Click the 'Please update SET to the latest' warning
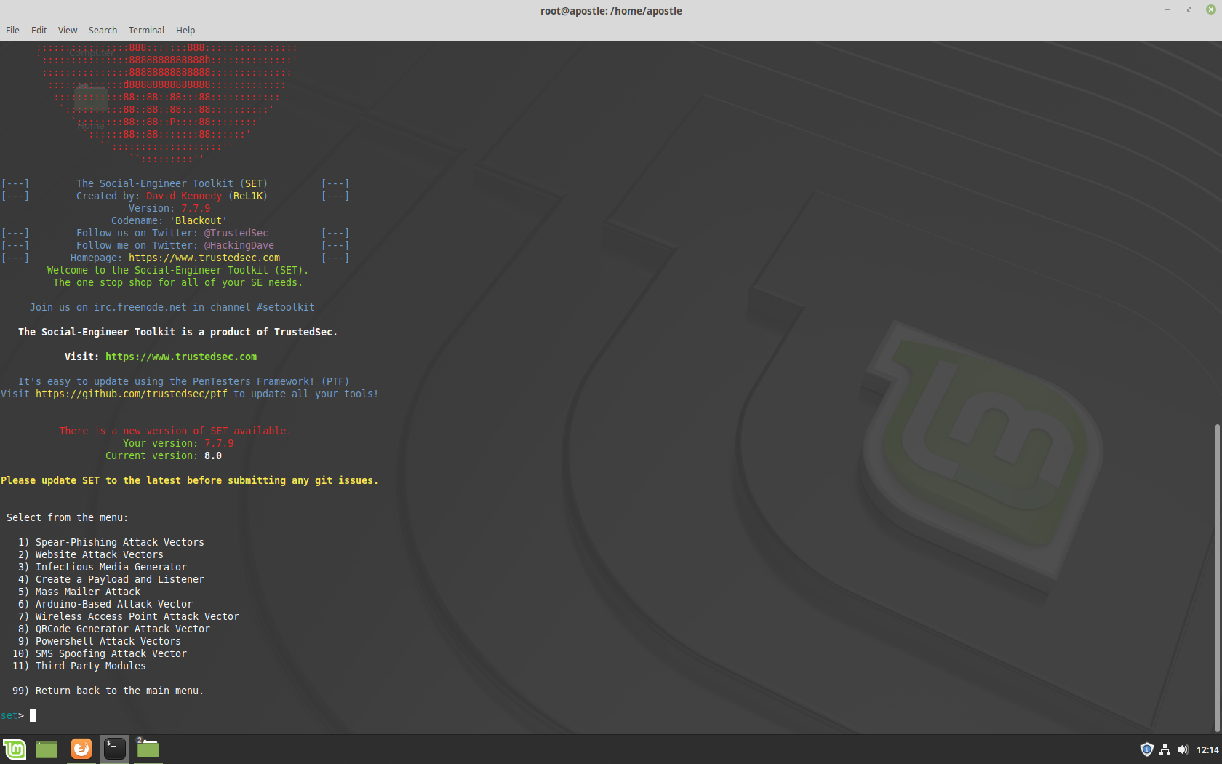Image resolution: width=1222 pixels, height=764 pixels. (190, 481)
